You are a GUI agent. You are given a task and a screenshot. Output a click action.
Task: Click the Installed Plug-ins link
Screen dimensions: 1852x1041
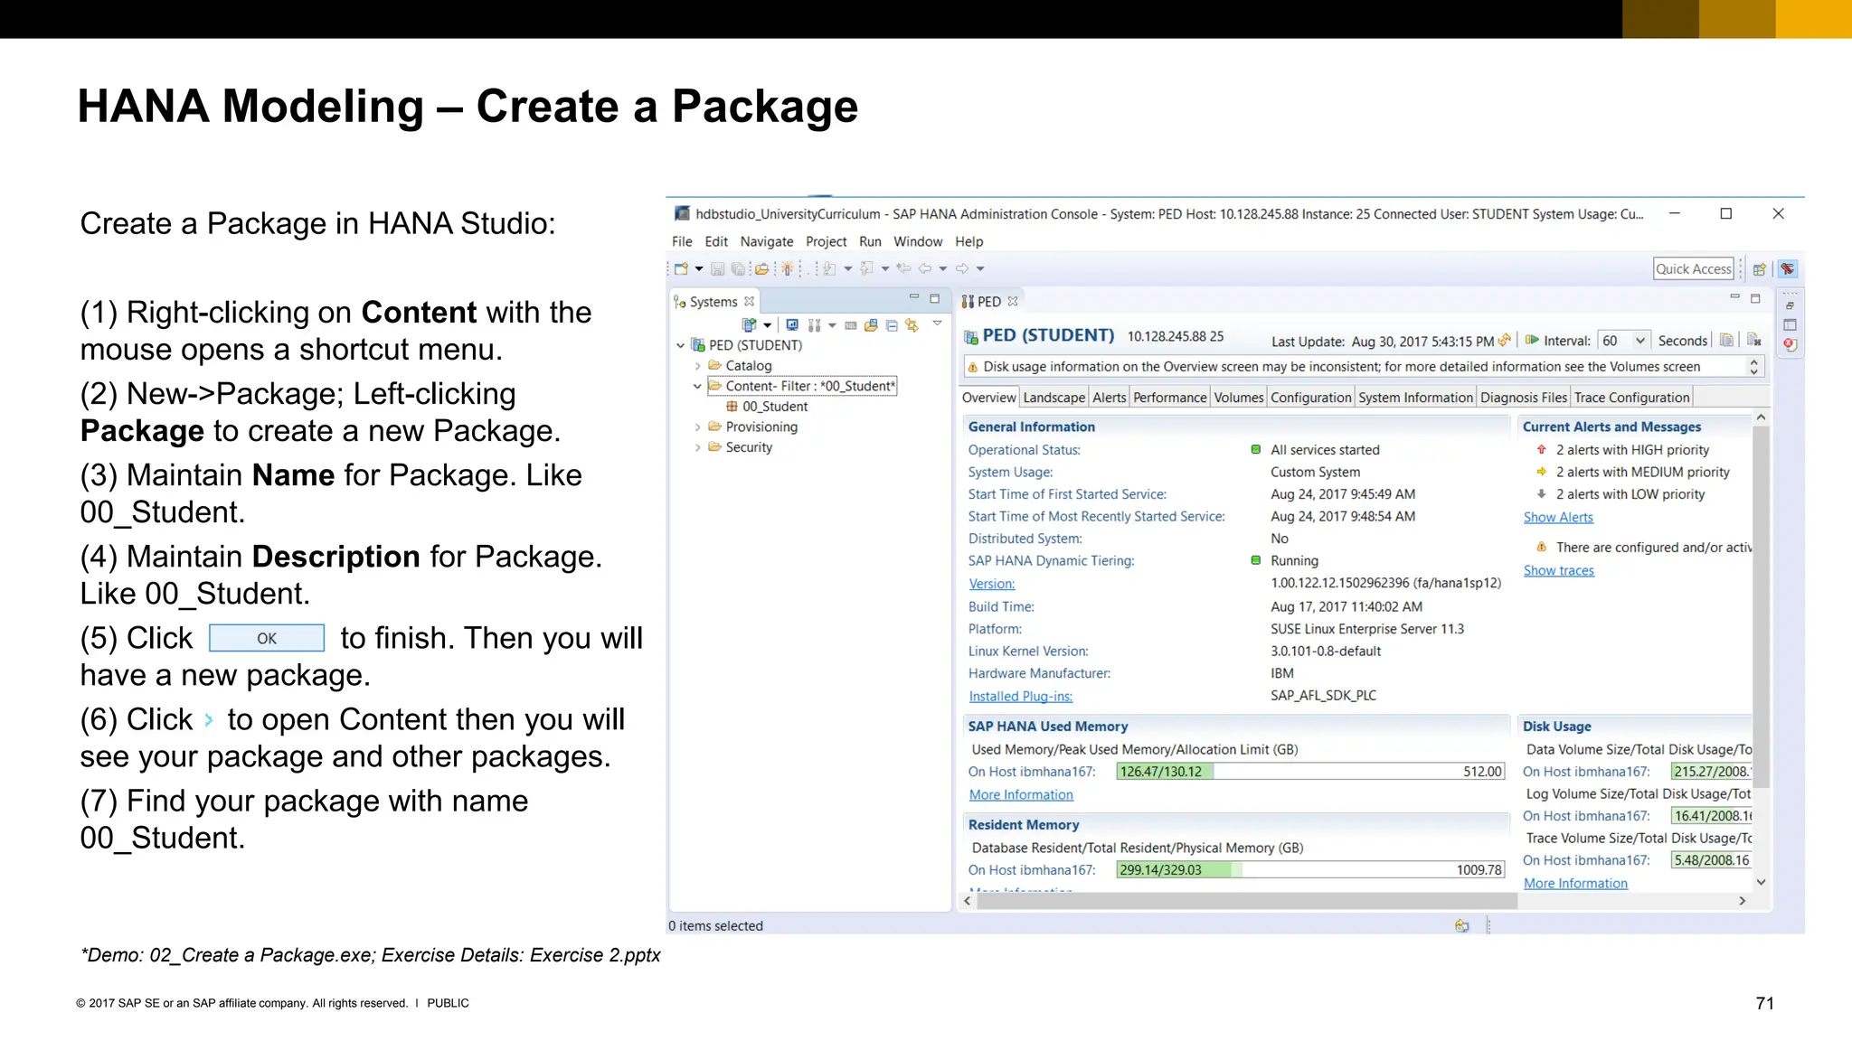(x=1021, y=696)
